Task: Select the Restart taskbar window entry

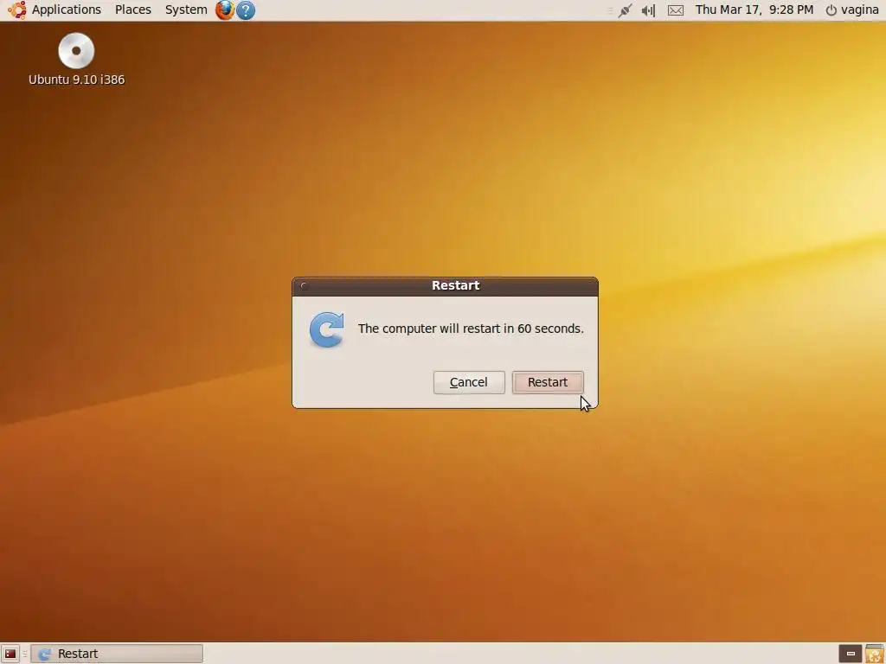Action: pos(117,654)
